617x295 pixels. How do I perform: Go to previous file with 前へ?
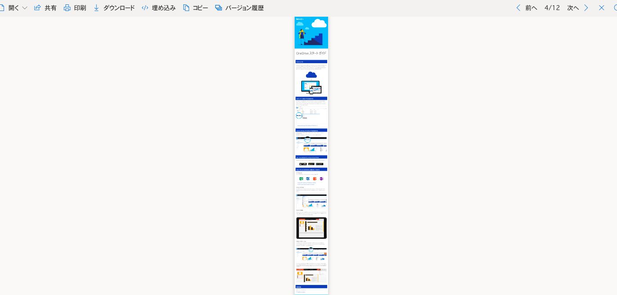tap(526, 8)
